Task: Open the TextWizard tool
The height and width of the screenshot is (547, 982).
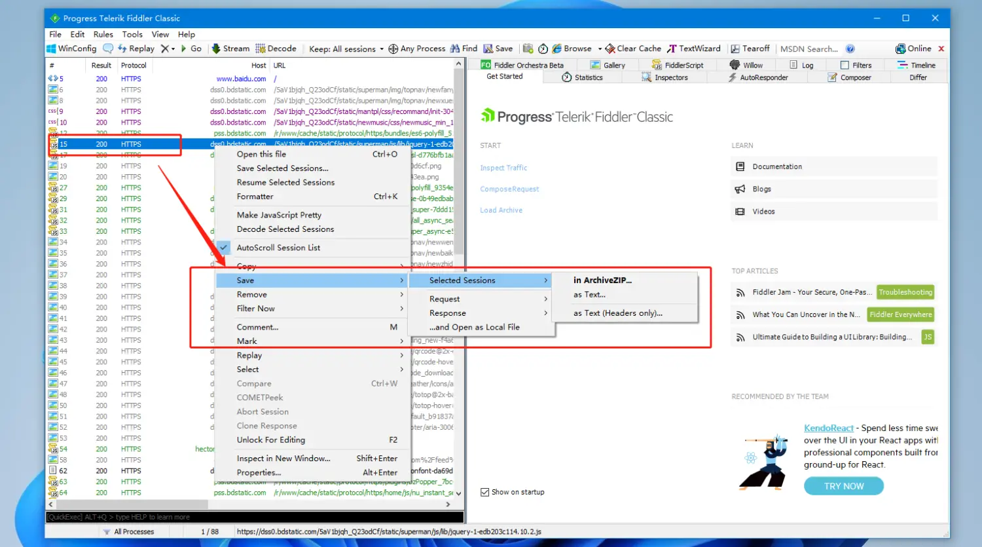Action: (x=694, y=48)
